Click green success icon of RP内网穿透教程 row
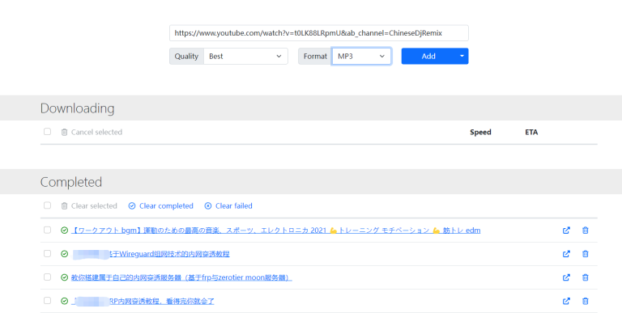Image resolution: width=622 pixels, height=313 pixels. 64,301
